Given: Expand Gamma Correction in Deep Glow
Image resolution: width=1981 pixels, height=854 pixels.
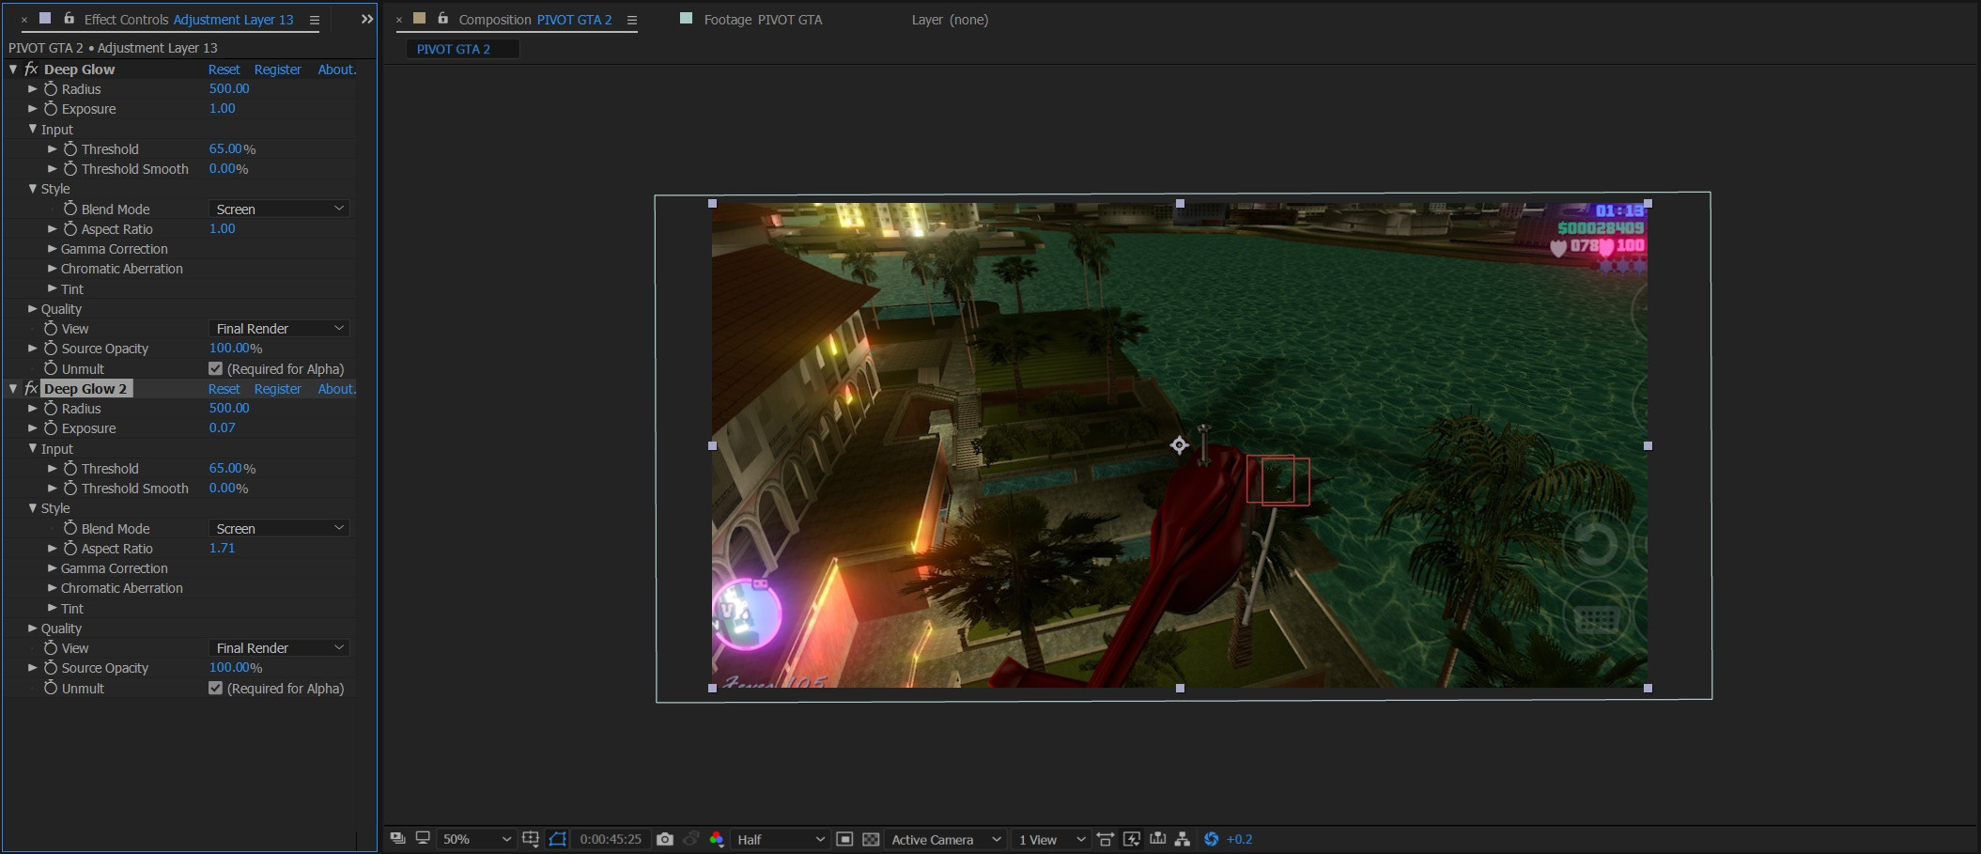Looking at the screenshot, I should [x=53, y=249].
